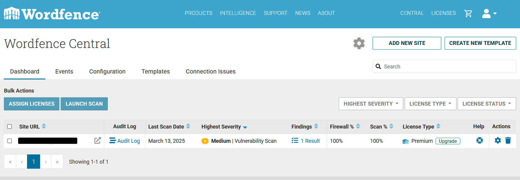The height and width of the screenshot is (180, 520).
Task: Click the orange severity badge
Action: coord(205,141)
